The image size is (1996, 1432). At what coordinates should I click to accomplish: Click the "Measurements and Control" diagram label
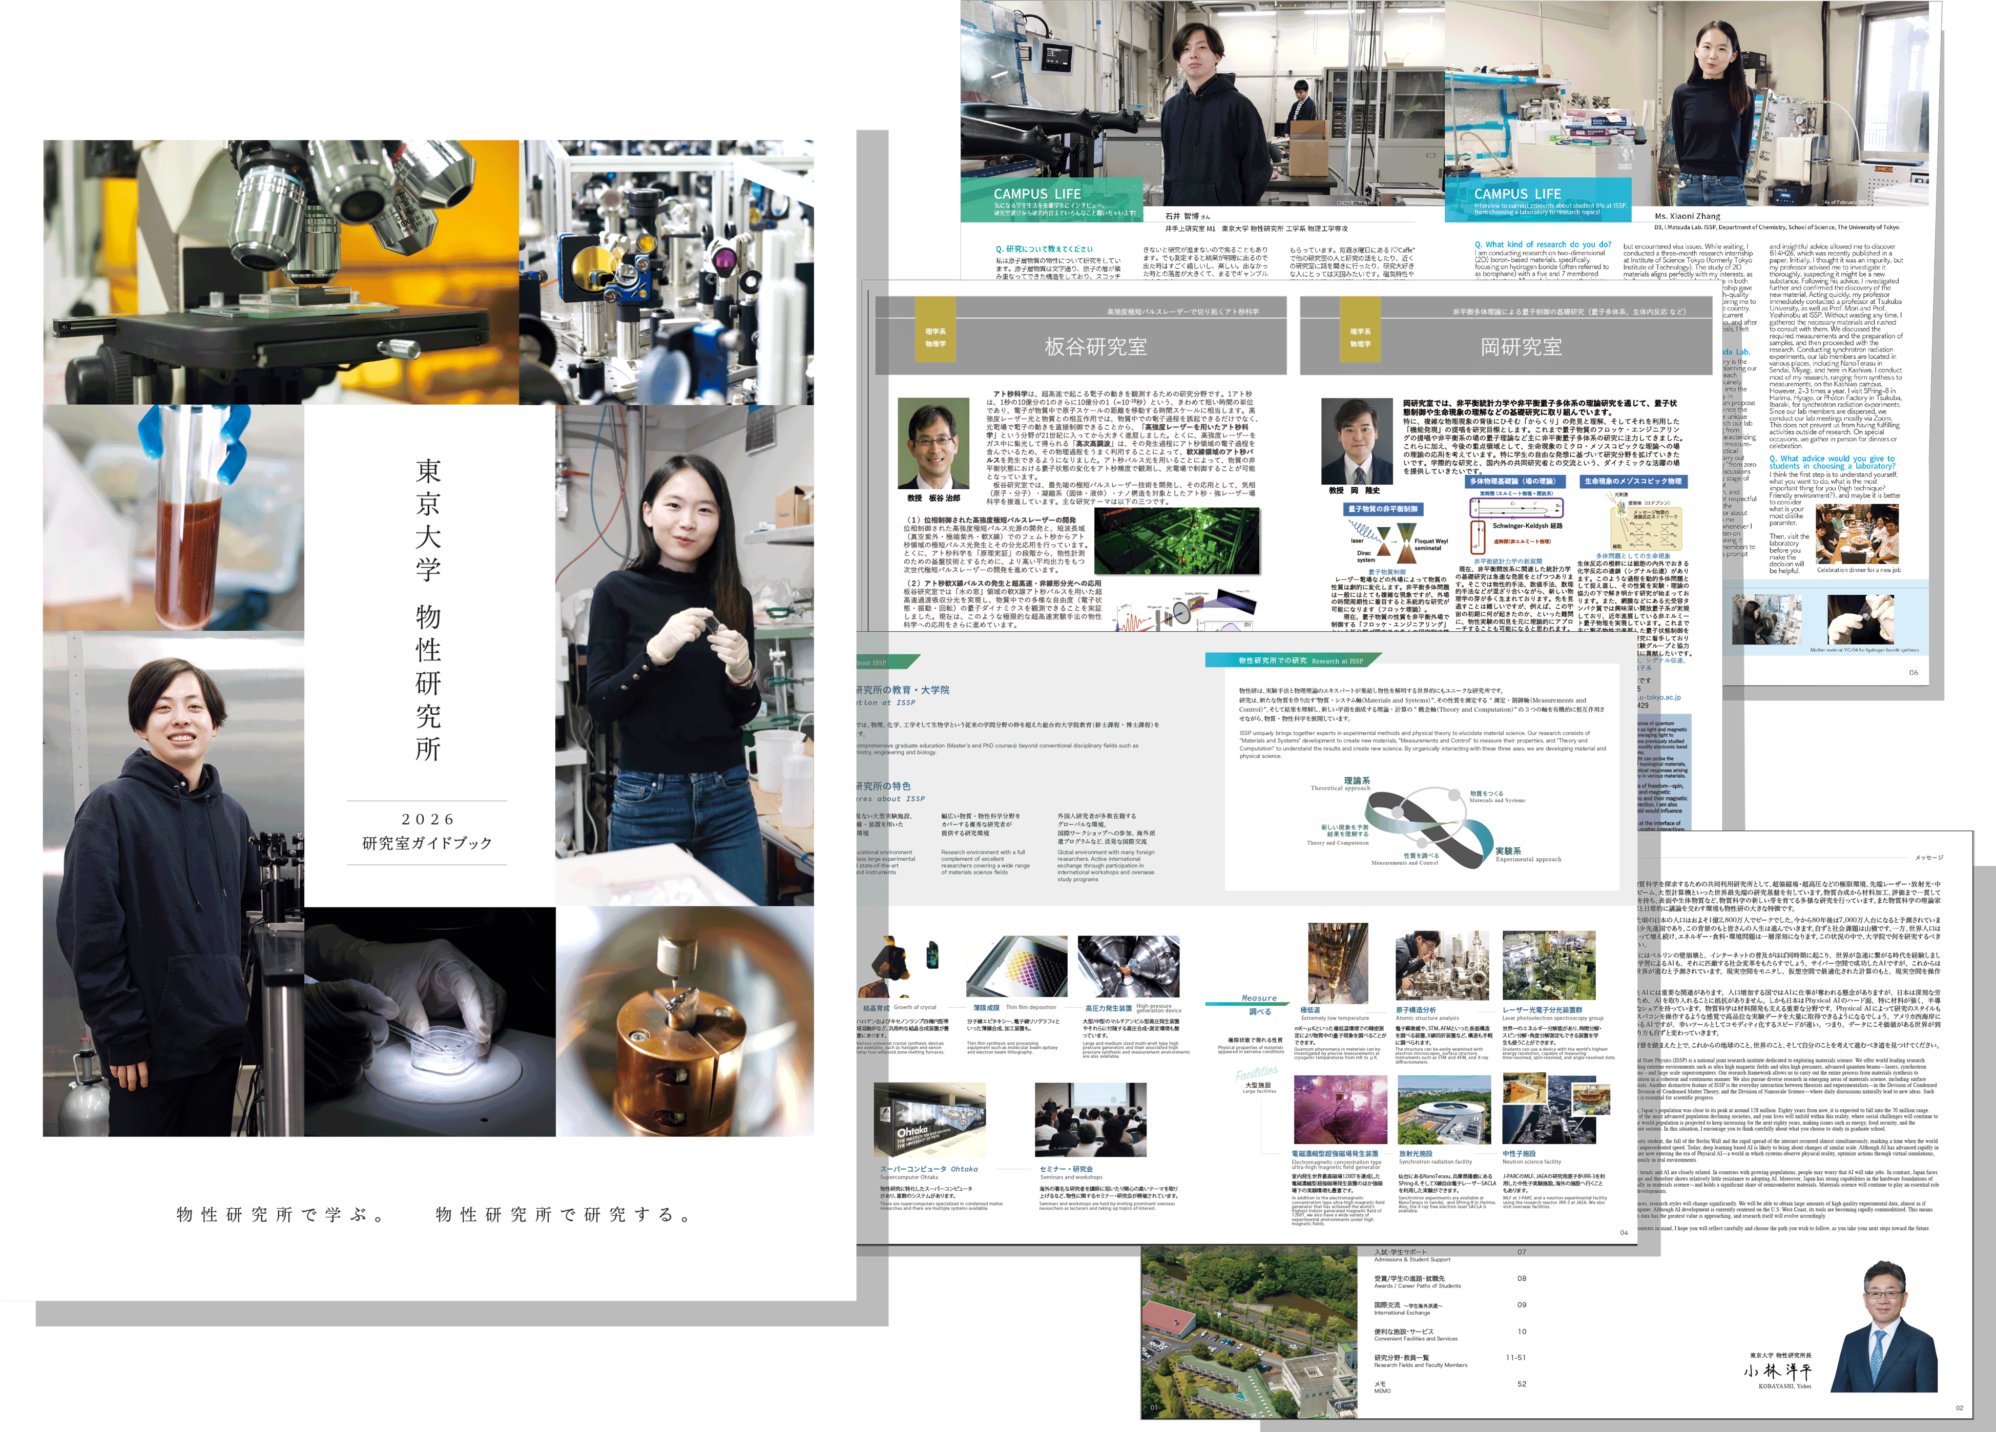point(1405,859)
